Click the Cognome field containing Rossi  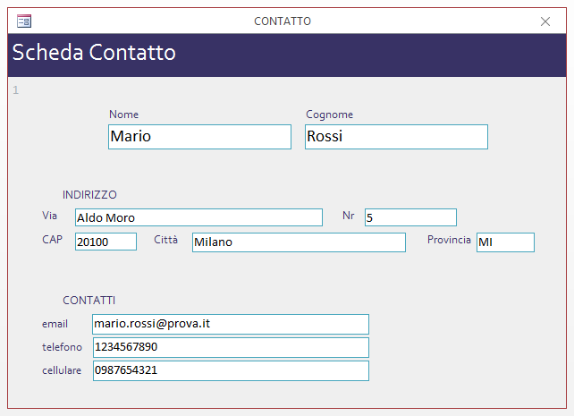396,137
